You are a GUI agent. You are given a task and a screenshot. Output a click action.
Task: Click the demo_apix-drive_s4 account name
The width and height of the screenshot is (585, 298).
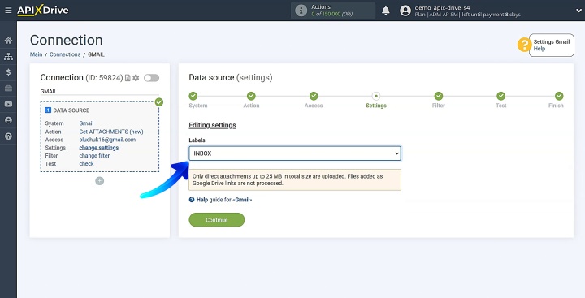click(442, 7)
